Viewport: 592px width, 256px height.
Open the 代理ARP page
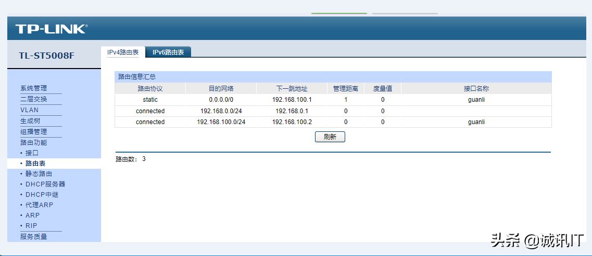click(39, 205)
